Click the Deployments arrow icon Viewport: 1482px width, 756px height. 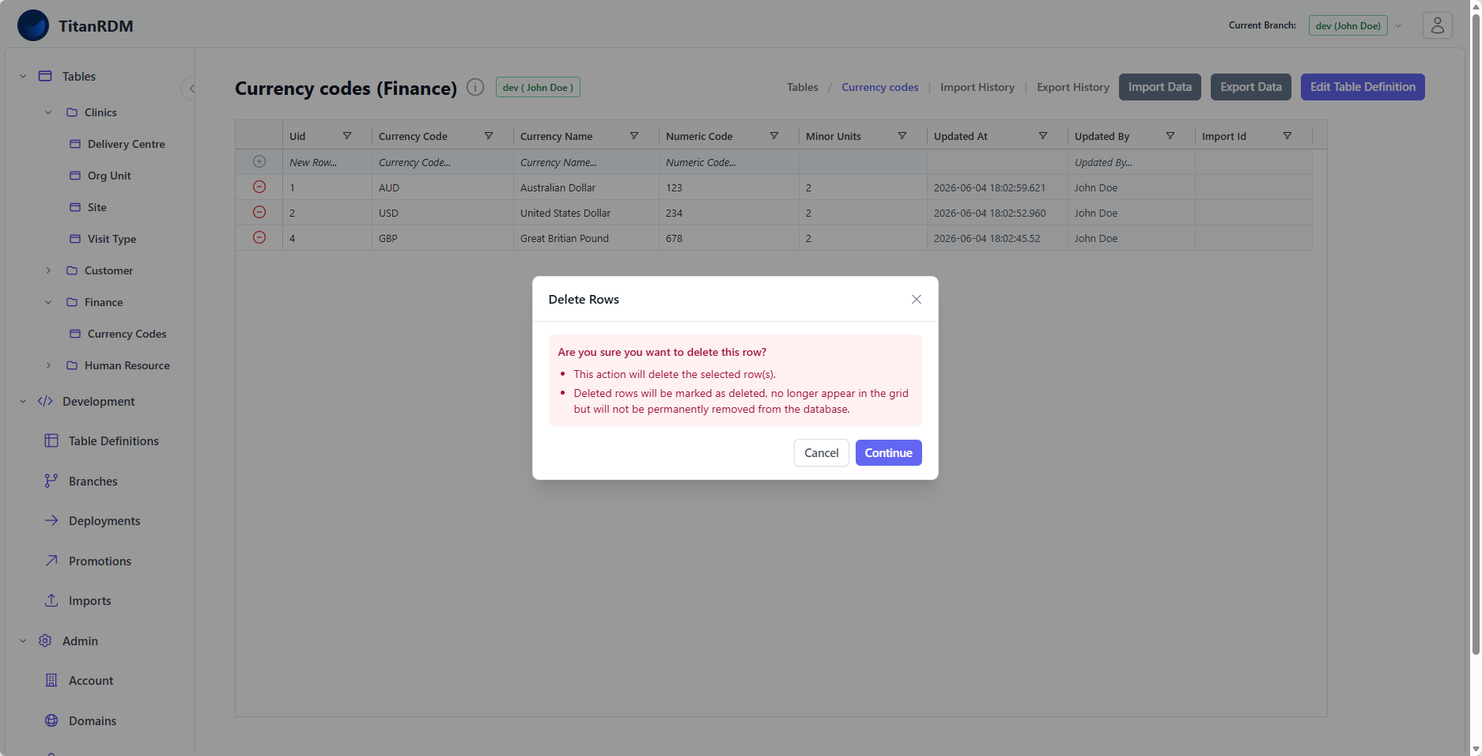(x=51, y=520)
